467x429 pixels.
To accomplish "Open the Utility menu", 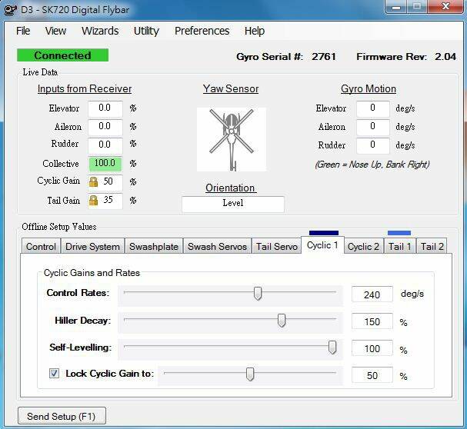I will tap(146, 31).
